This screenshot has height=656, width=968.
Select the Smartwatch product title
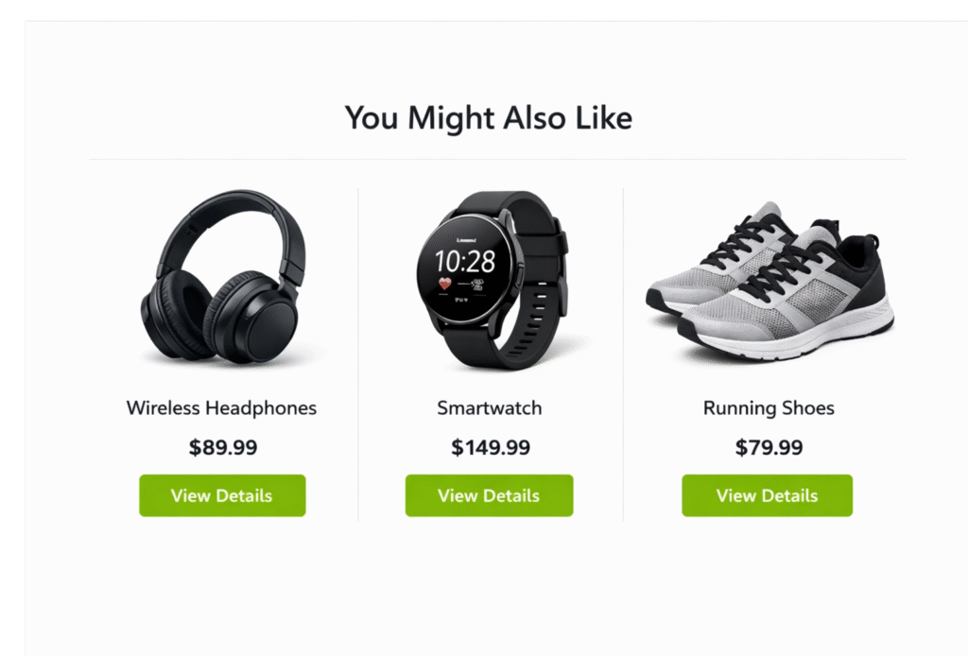(490, 408)
